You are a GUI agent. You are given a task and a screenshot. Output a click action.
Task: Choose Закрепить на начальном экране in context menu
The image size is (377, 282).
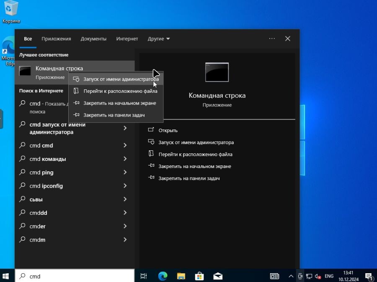pos(116,103)
